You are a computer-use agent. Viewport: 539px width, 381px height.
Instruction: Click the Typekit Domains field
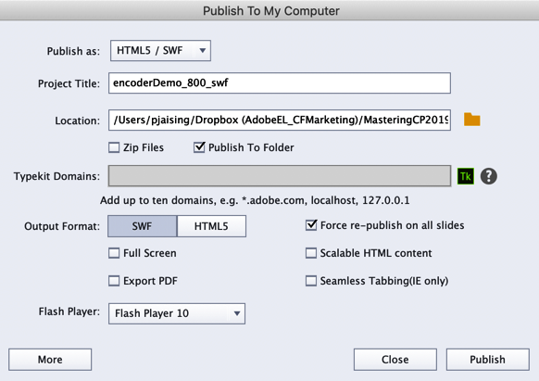click(280, 176)
